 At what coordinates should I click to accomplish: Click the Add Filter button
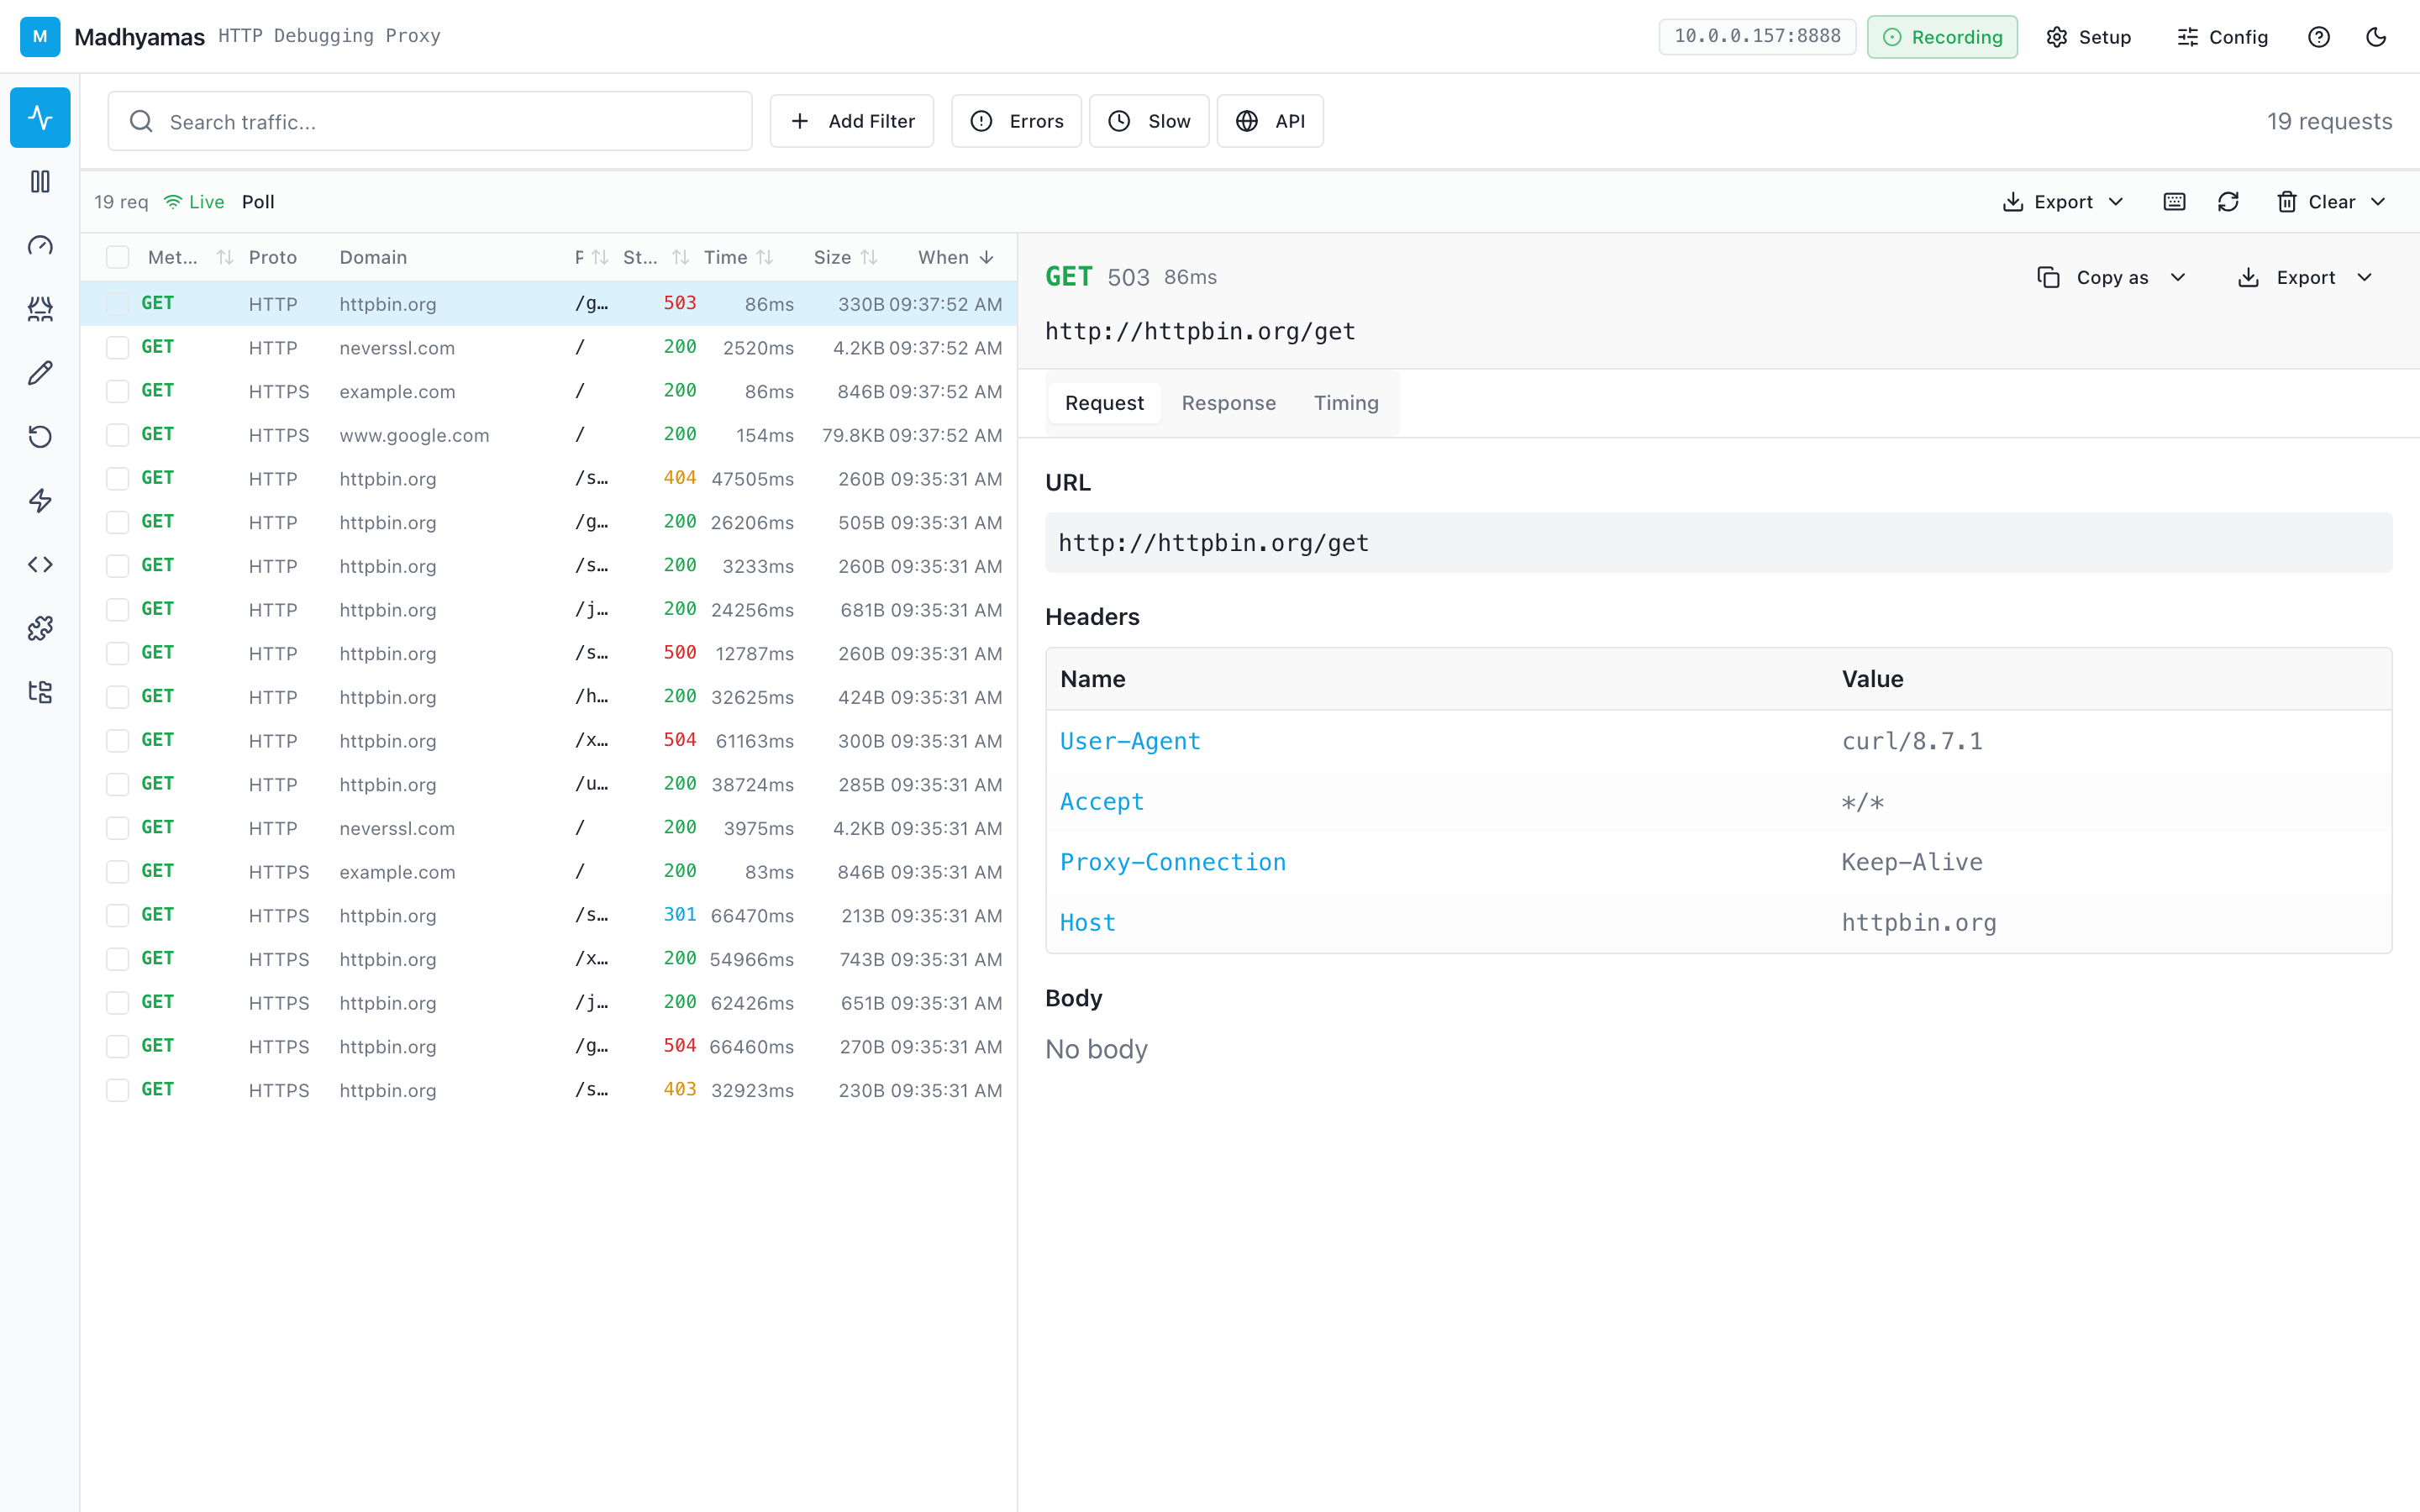pos(852,121)
